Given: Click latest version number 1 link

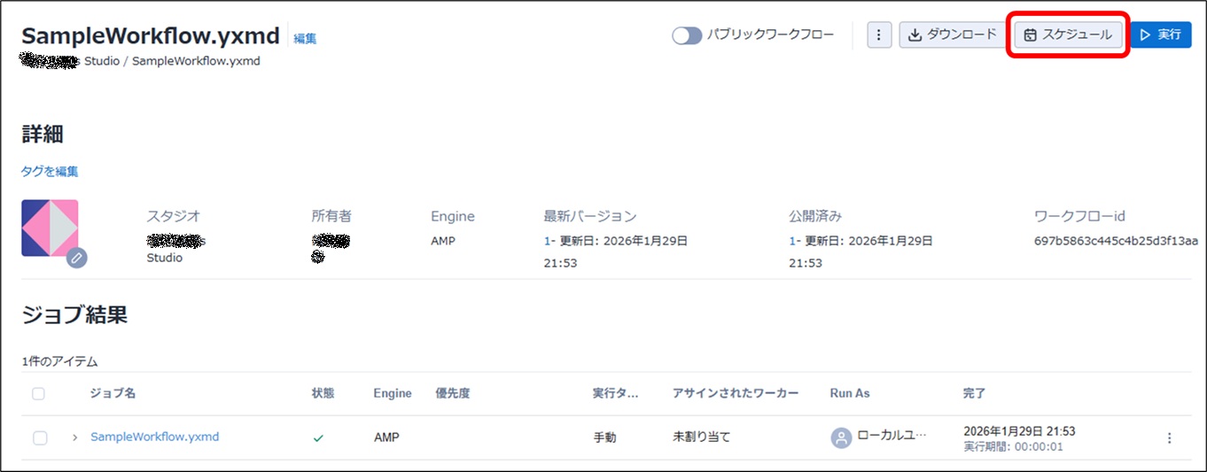Looking at the screenshot, I should (x=546, y=241).
